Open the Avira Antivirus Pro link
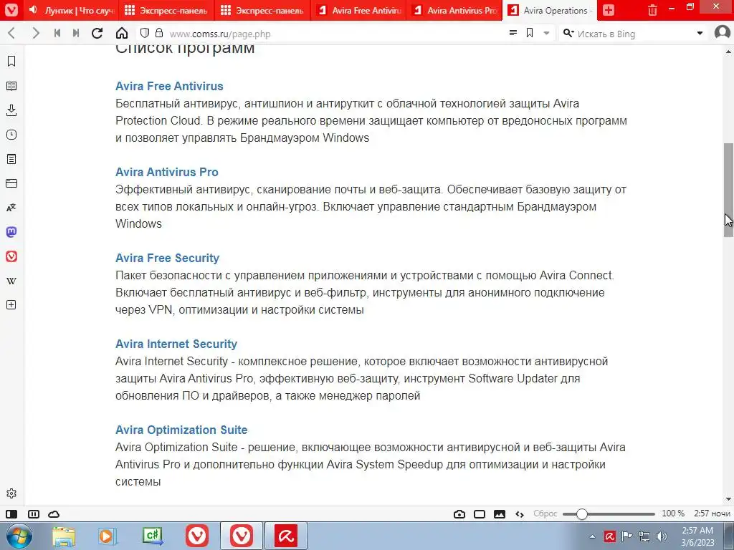This screenshot has height=550, width=734. [x=166, y=172]
